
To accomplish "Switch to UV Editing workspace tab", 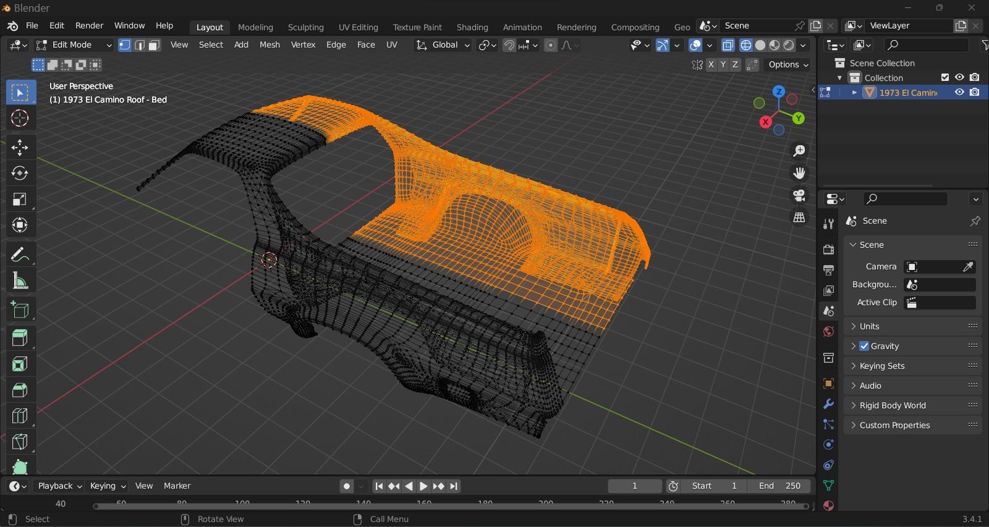I will 358,27.
